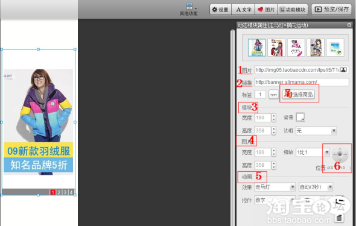Click the 预览/保存 button
Image resolution: width=356 pixels, height=226 pixels.
coord(331,9)
